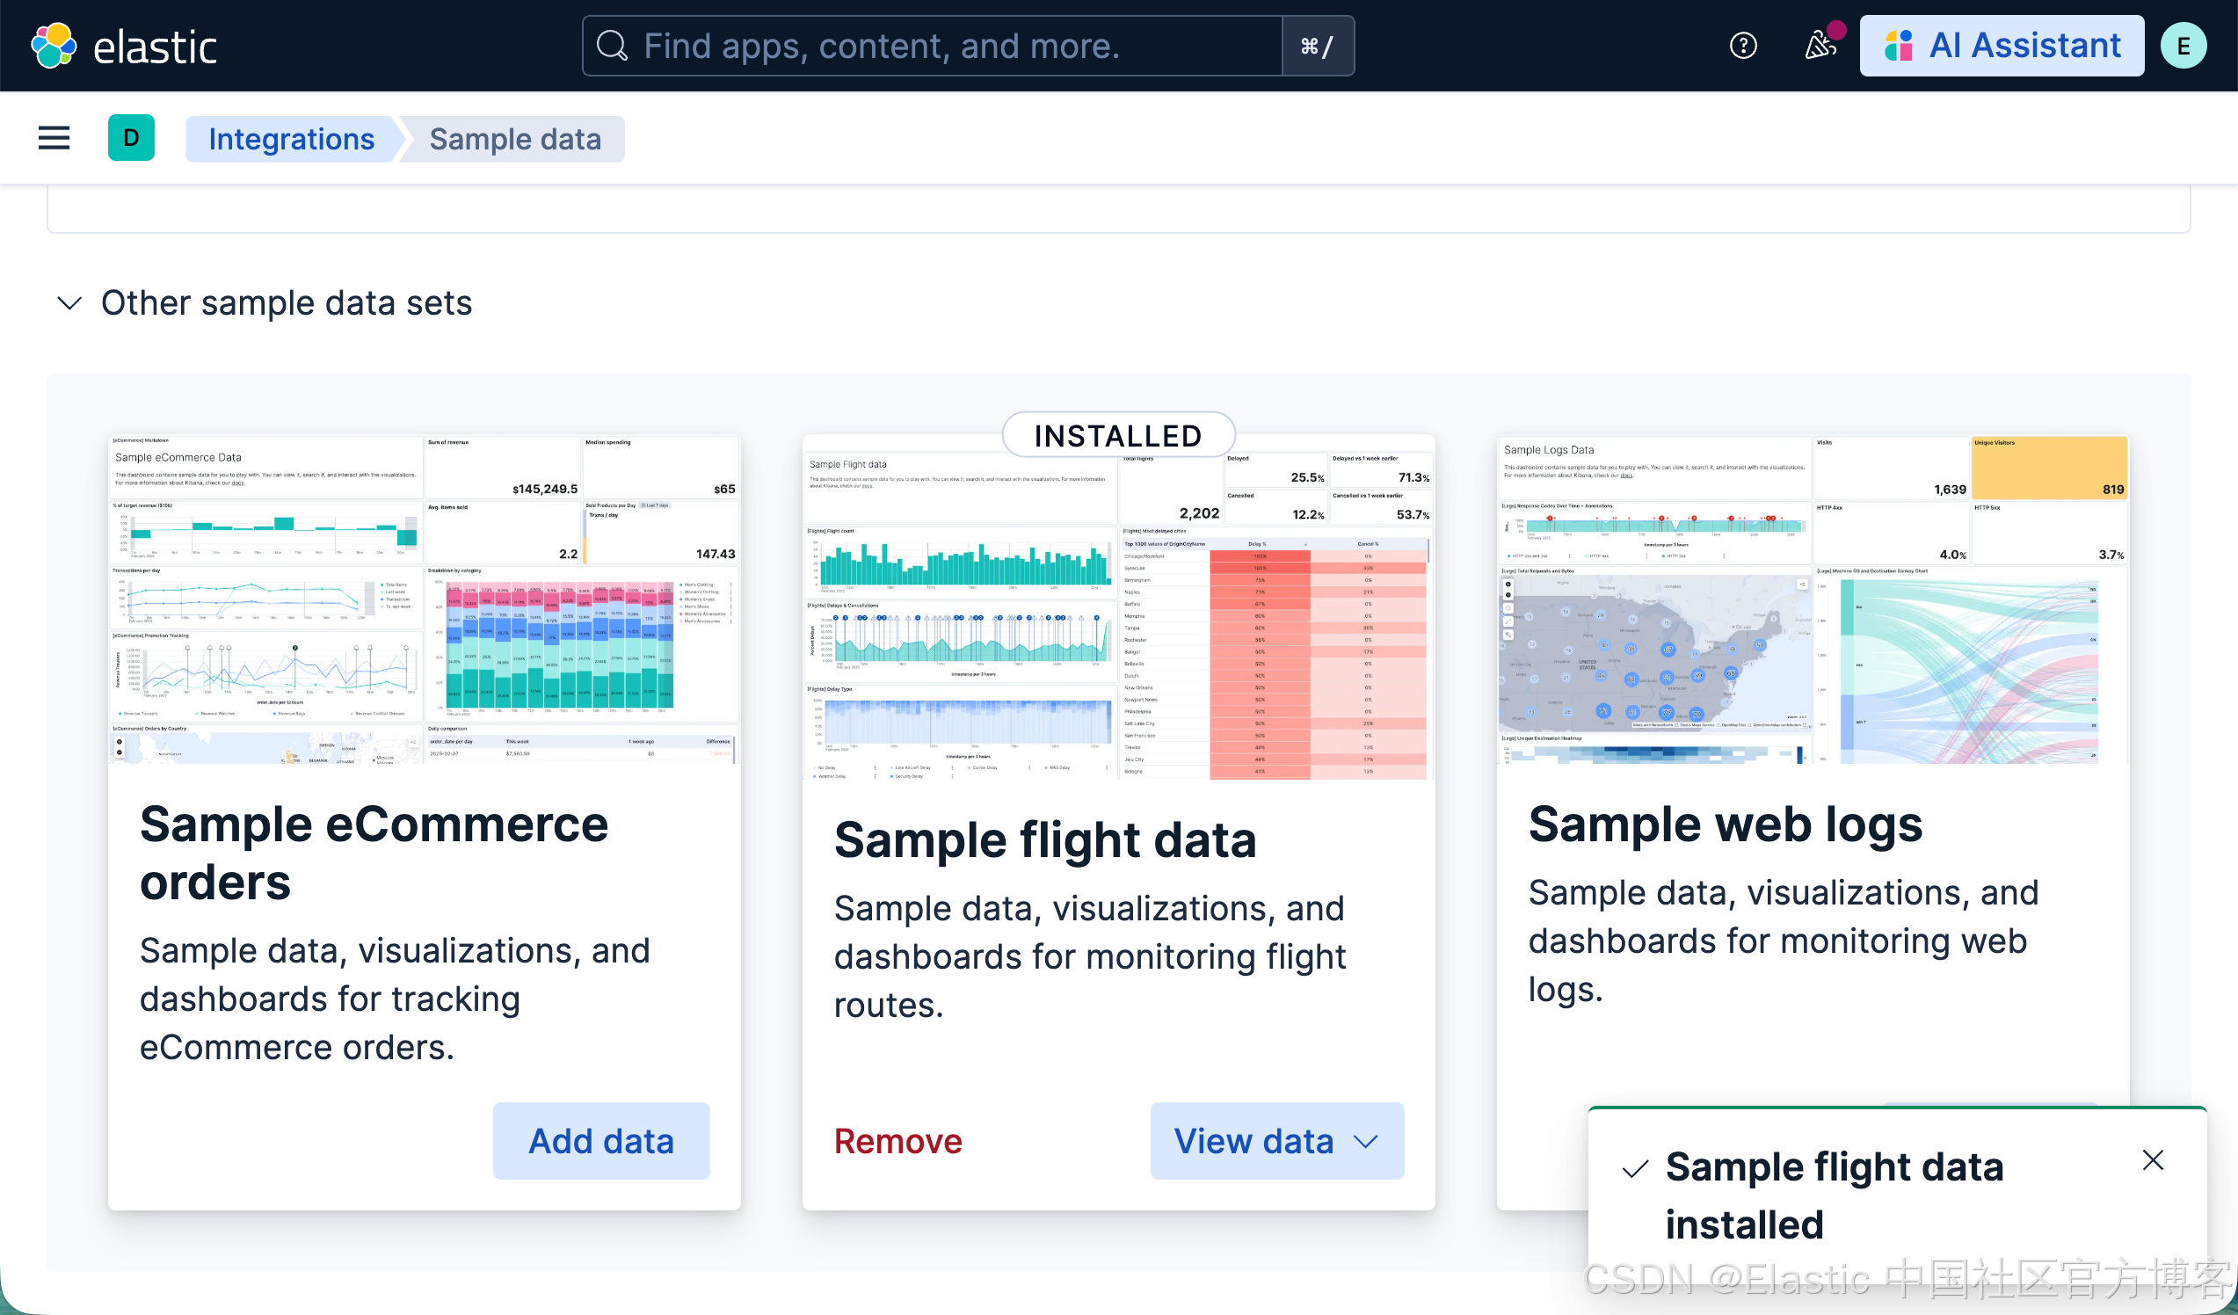Click the help circle icon
This screenshot has height=1315, width=2238.
coord(1742,47)
